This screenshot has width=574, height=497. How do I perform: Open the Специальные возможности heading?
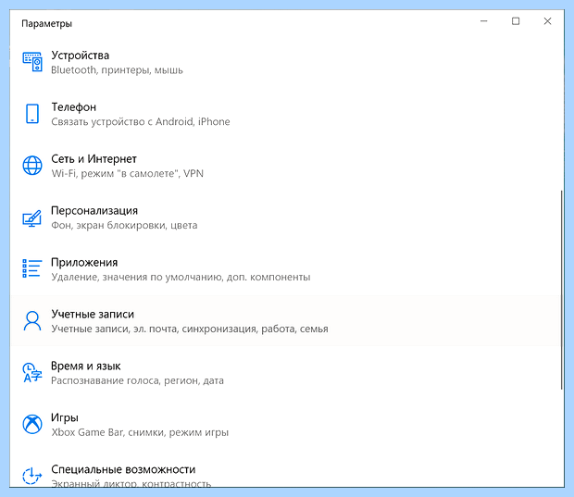pyautogui.click(x=123, y=469)
